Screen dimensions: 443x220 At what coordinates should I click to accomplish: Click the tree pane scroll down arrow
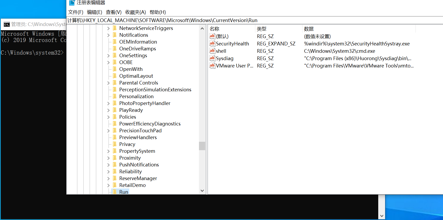point(202,191)
